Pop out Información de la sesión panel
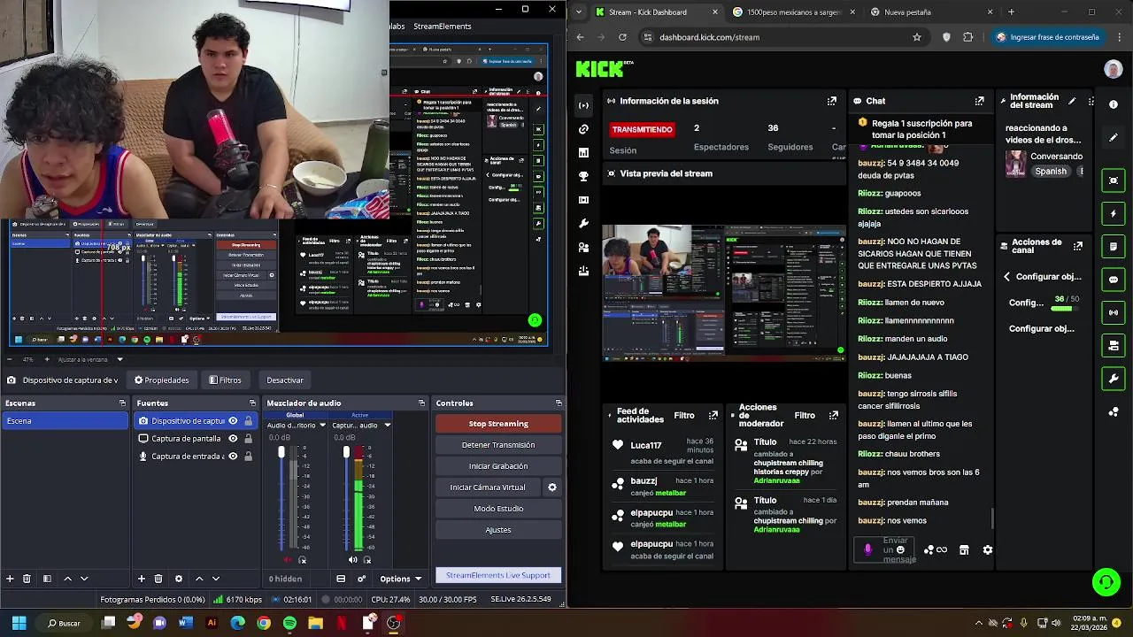The image size is (1133, 637). 831,101
